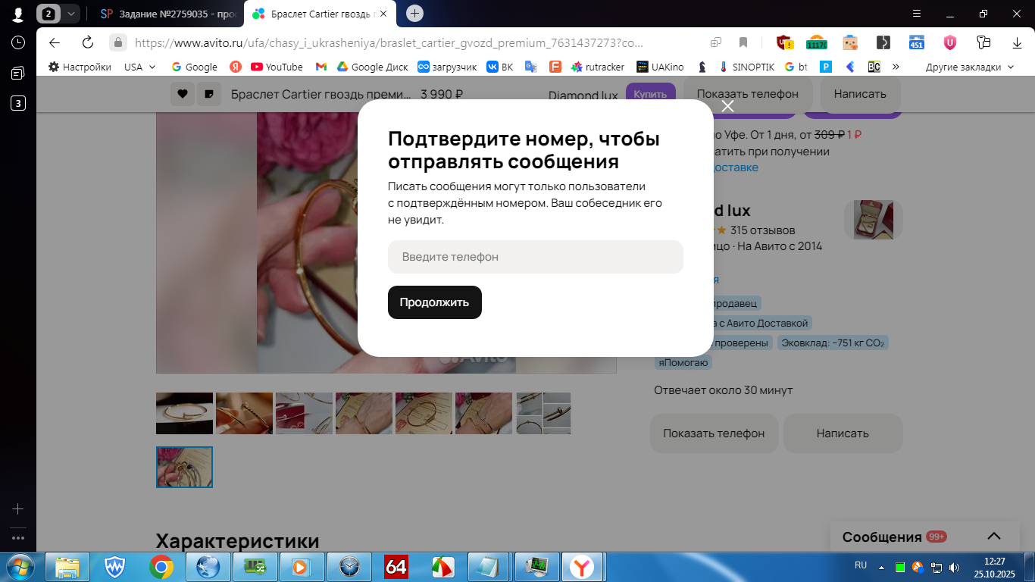
Task: Open the 'ВК' bookmark
Action: tap(500, 67)
